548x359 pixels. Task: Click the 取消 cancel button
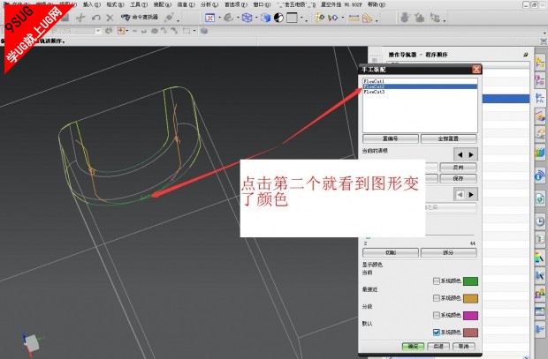click(464, 346)
